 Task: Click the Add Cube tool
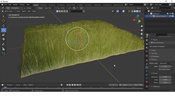tap(4, 54)
